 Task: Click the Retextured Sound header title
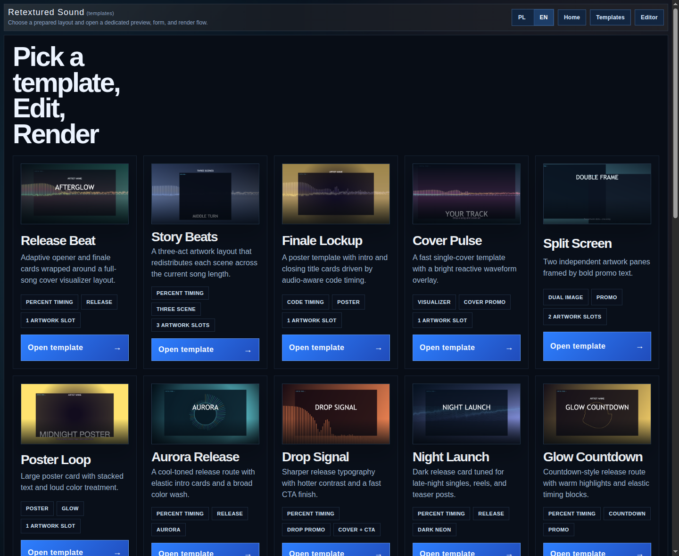coord(46,12)
